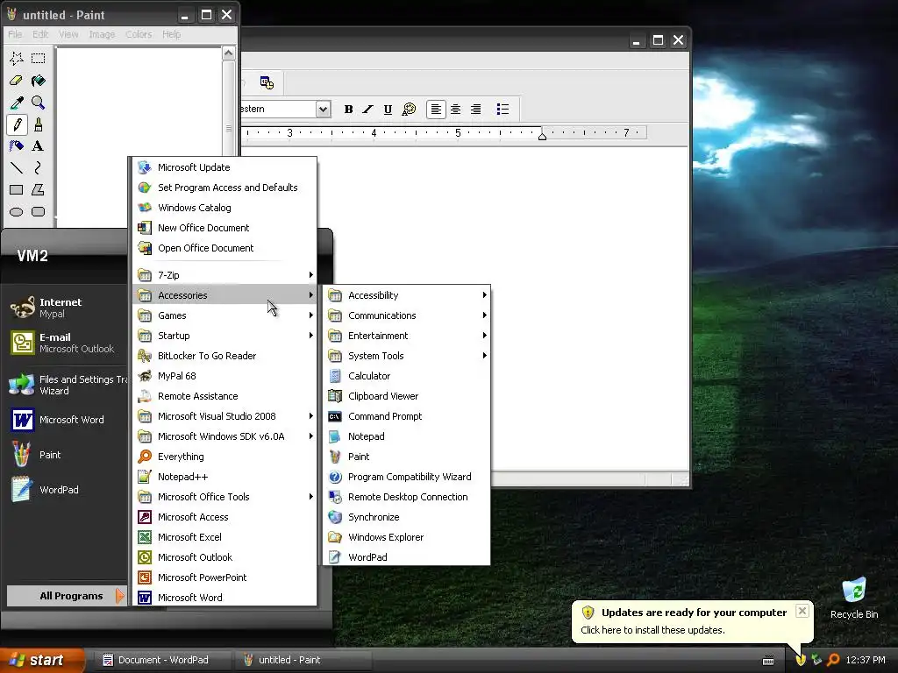The image size is (898, 673).
Task: Toggle Bullets style in WordPad
Action: pyautogui.click(x=502, y=110)
